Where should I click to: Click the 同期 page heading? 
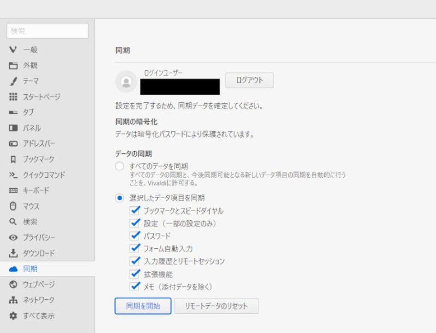(123, 51)
